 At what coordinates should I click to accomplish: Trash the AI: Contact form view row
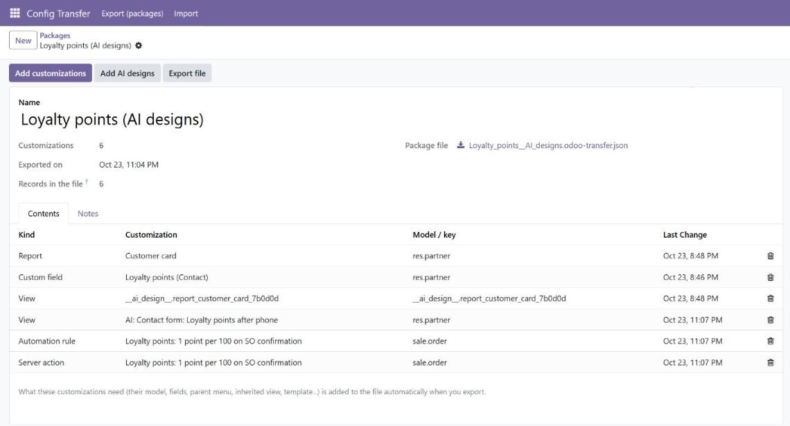pos(771,320)
